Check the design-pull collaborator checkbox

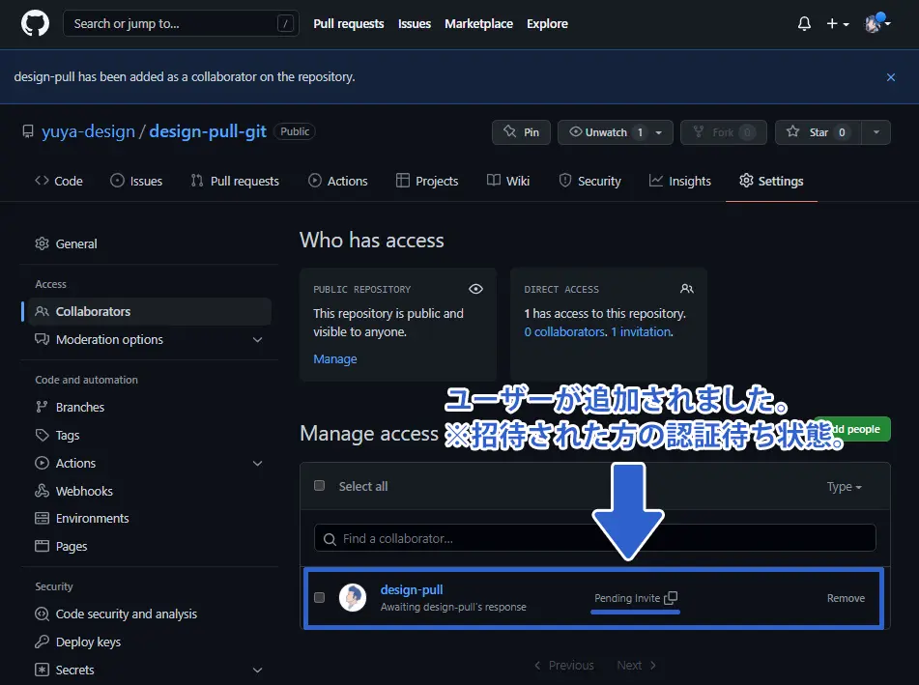[x=320, y=598]
